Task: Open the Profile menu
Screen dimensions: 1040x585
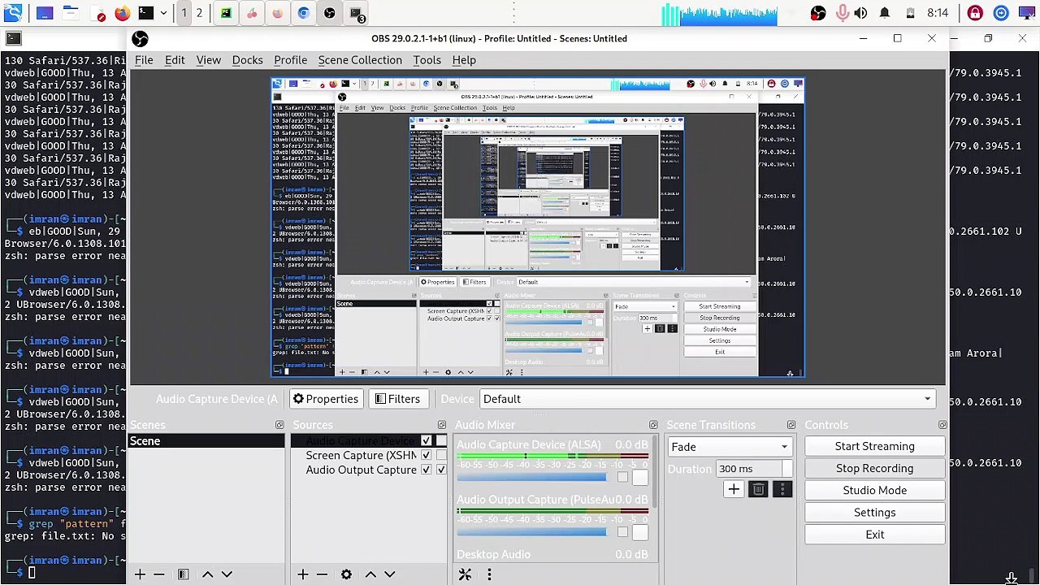Action: (x=290, y=60)
